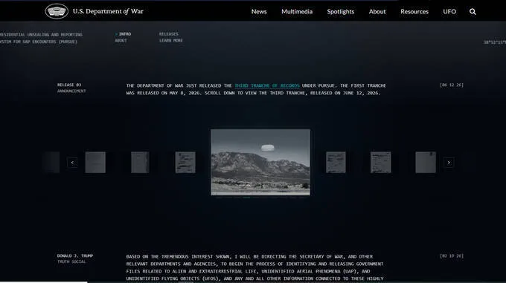Open the UFO menu item
The height and width of the screenshot is (283, 506).
[449, 12]
